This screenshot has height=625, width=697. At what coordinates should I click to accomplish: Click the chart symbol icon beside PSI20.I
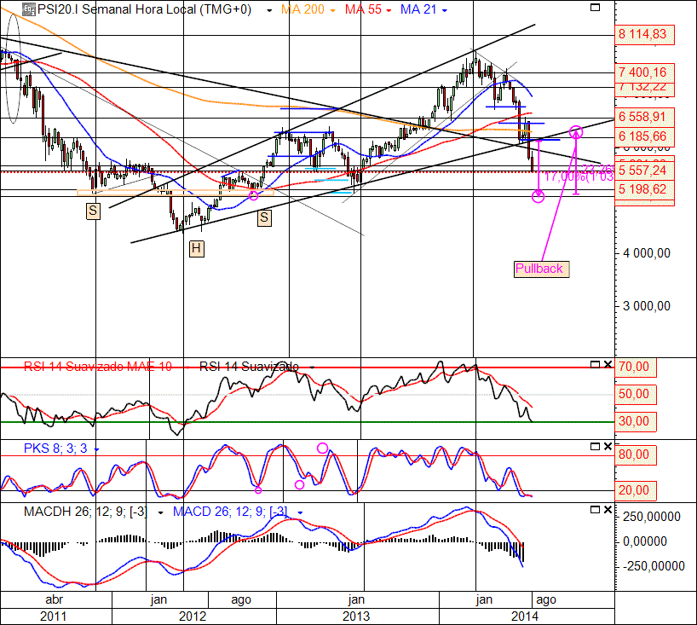[29, 9]
